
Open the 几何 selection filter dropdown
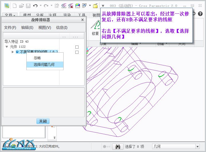[x=197, y=147]
